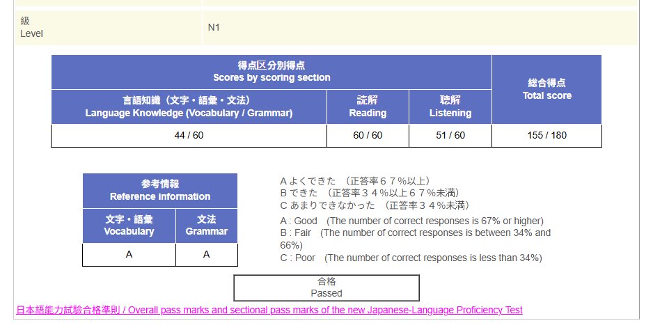The image size is (653, 330).
Task: Click the Reference information header
Action: (x=160, y=191)
